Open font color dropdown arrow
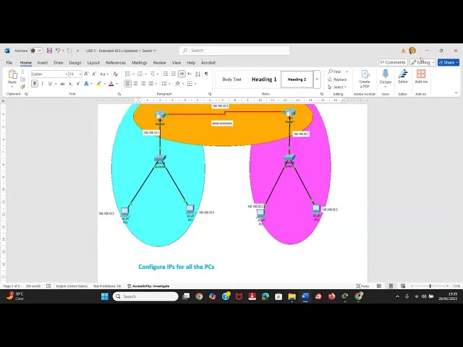 (116, 84)
